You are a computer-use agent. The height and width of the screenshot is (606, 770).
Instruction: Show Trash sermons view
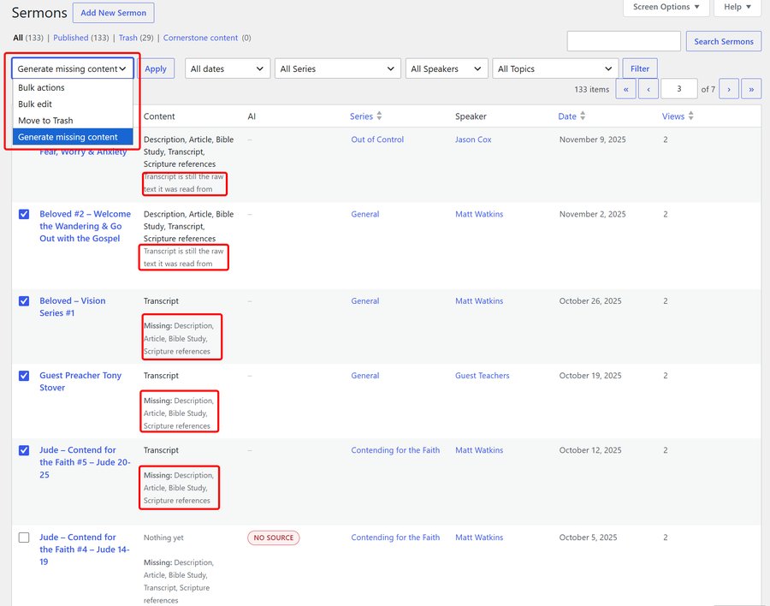(x=127, y=38)
